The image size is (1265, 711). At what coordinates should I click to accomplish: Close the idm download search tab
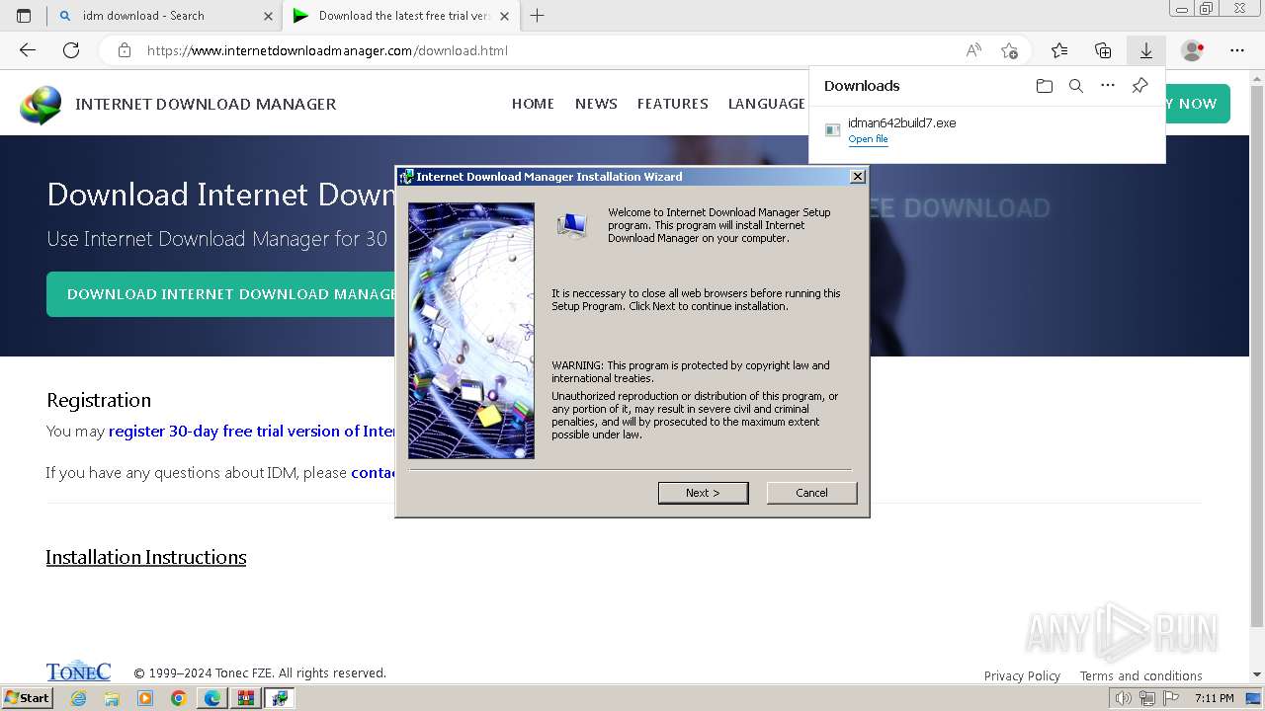tap(268, 16)
